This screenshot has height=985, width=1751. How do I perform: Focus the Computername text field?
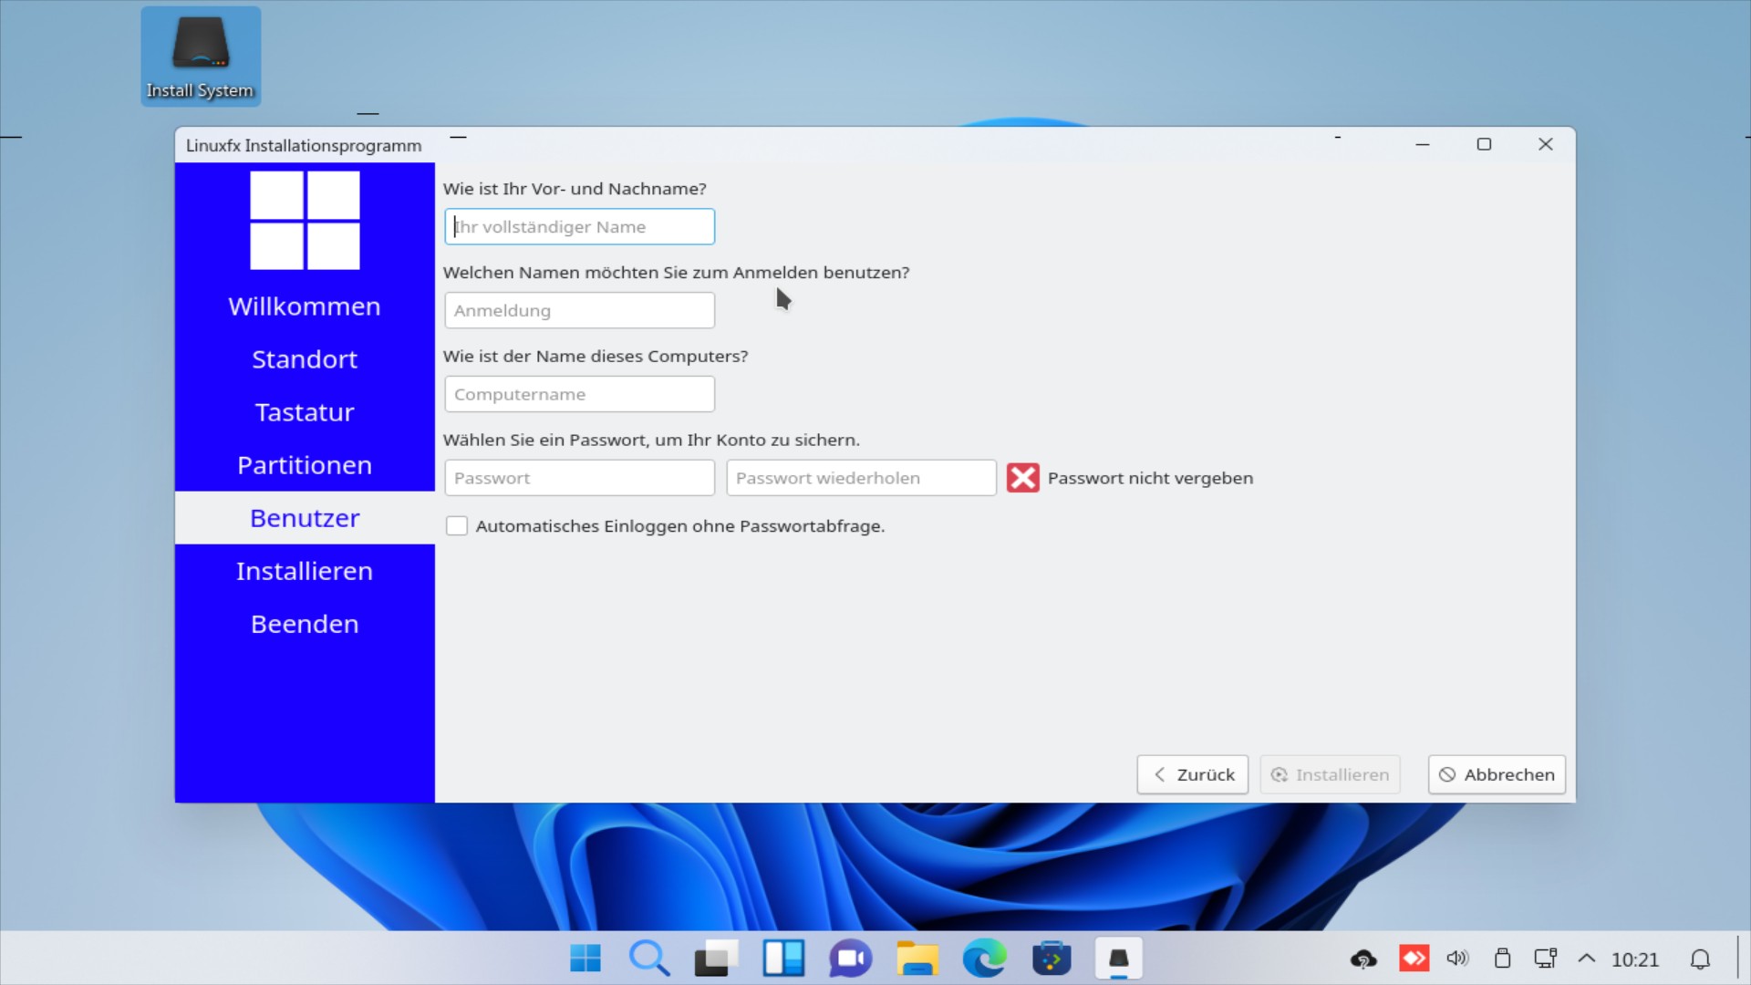[580, 394]
